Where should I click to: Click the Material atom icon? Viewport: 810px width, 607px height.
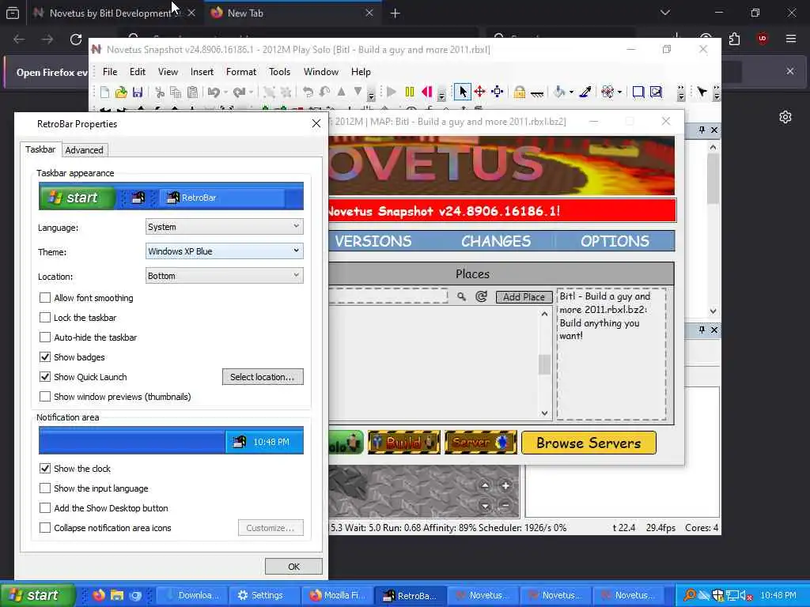[607, 92]
